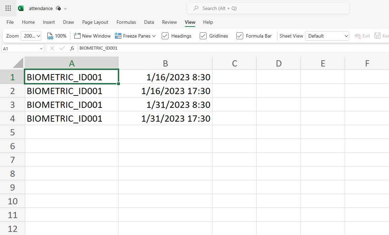Click the green fill handle of cell A1
The height and width of the screenshot is (235, 389).
118,84
